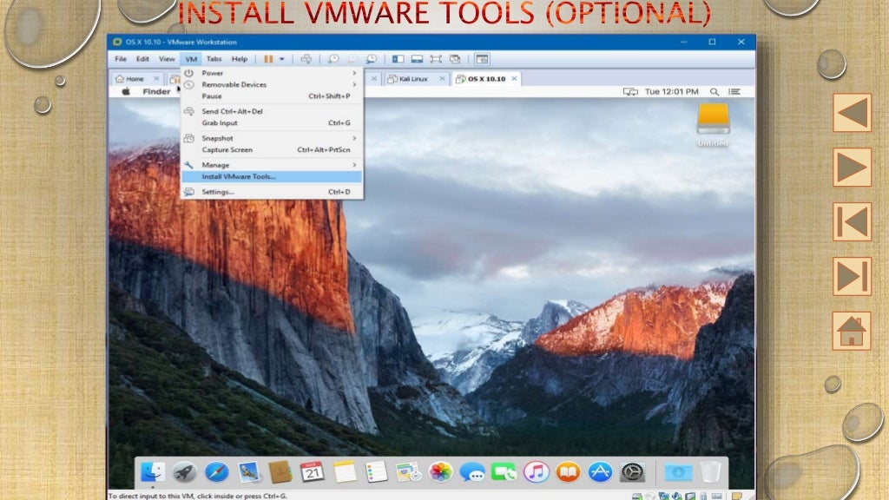Click the slide's previous arrow button
The height and width of the screenshot is (500, 889).
(853, 112)
